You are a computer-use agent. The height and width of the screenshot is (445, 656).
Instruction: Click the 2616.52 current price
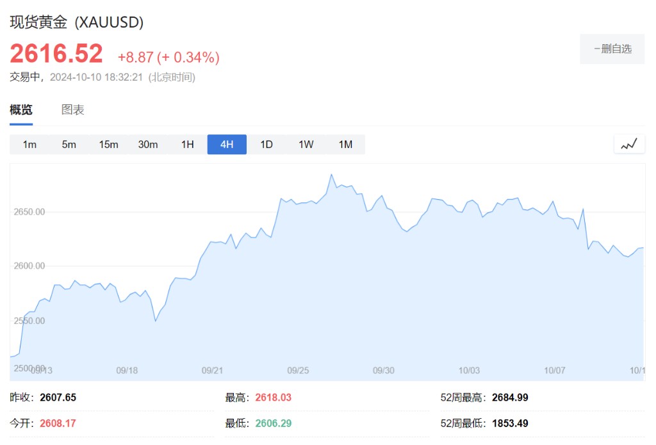pyautogui.click(x=56, y=54)
